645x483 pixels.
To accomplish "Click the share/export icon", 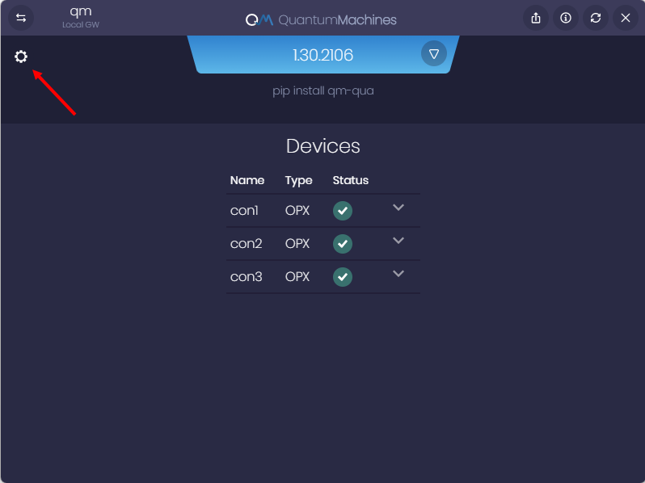I will 536,18.
